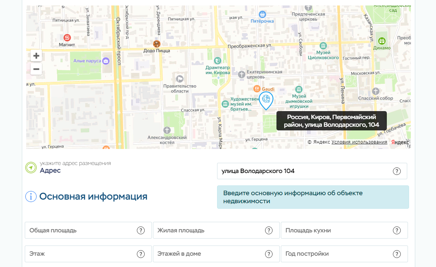The height and width of the screenshot is (267, 436).
Task: Click the Яндекс logo on map
Action: tap(400, 142)
